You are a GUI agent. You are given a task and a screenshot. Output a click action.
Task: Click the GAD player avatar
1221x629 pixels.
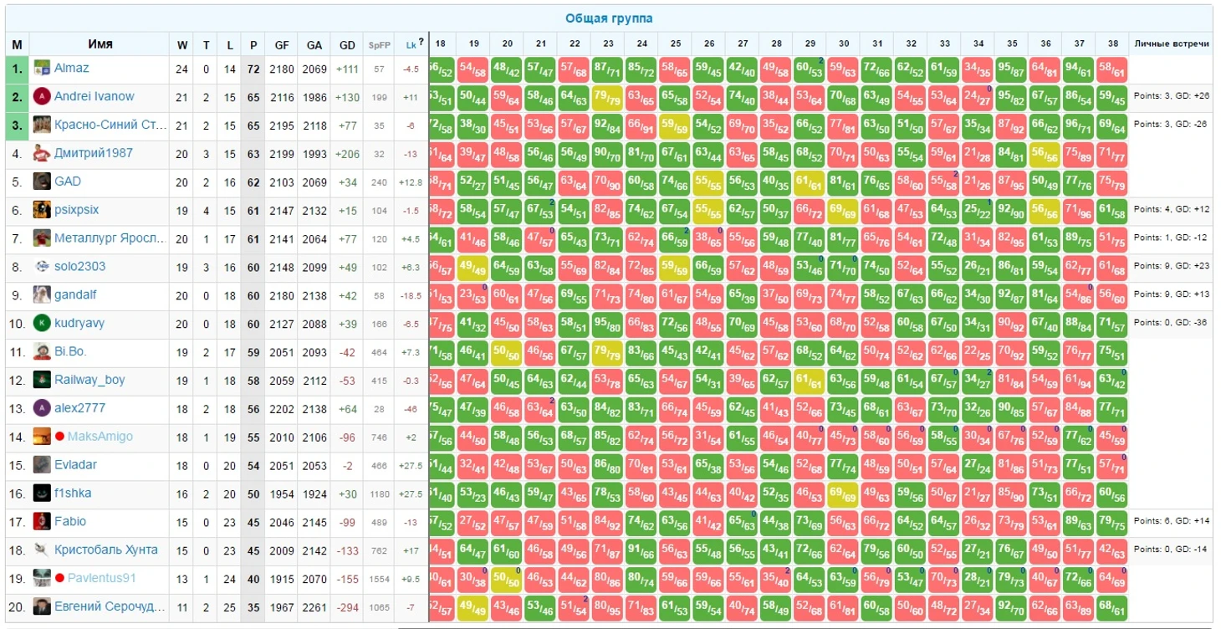42,182
